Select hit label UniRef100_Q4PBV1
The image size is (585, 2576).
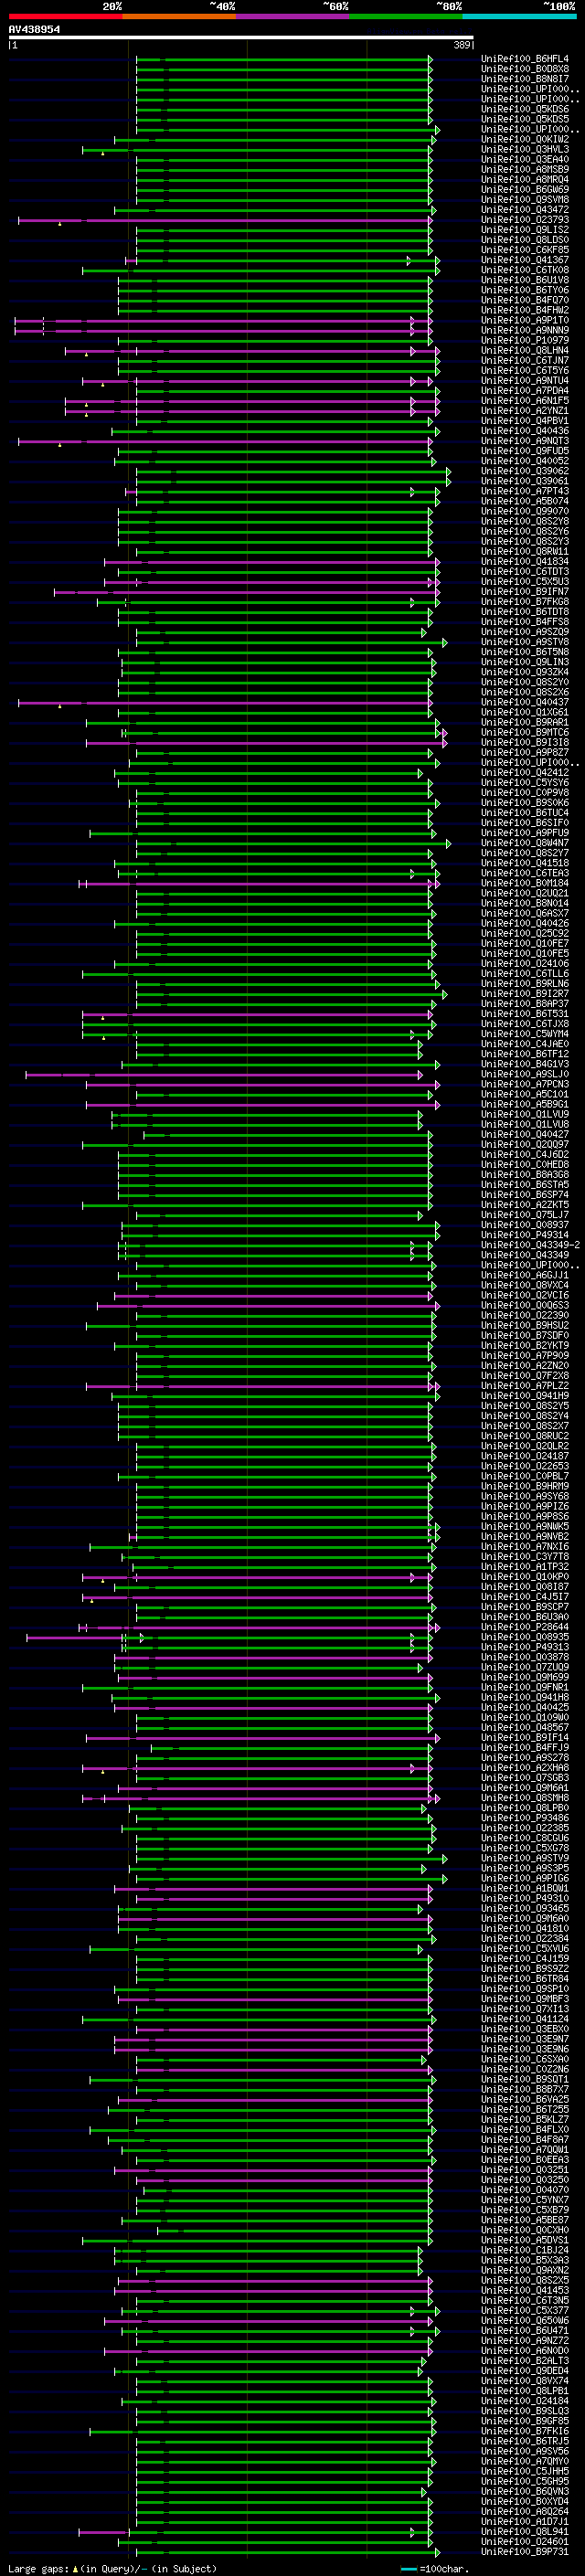tap(525, 421)
